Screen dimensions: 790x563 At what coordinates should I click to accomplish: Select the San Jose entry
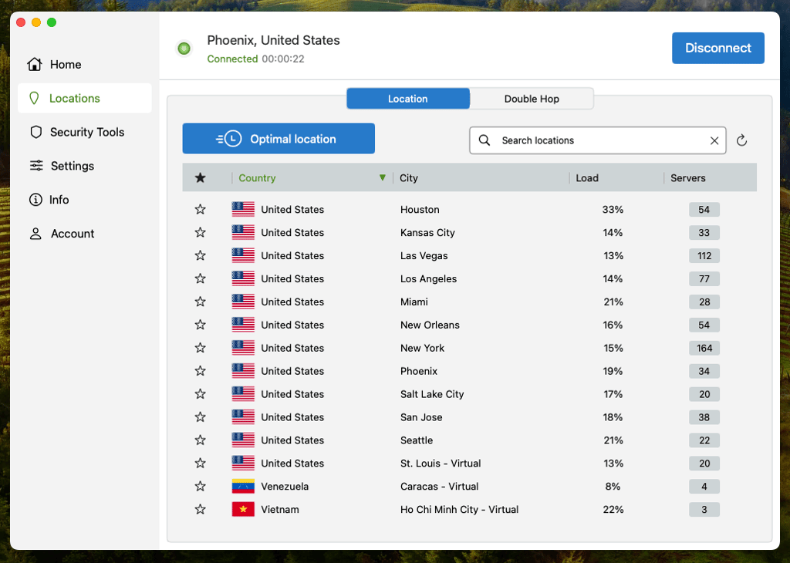tap(421, 417)
